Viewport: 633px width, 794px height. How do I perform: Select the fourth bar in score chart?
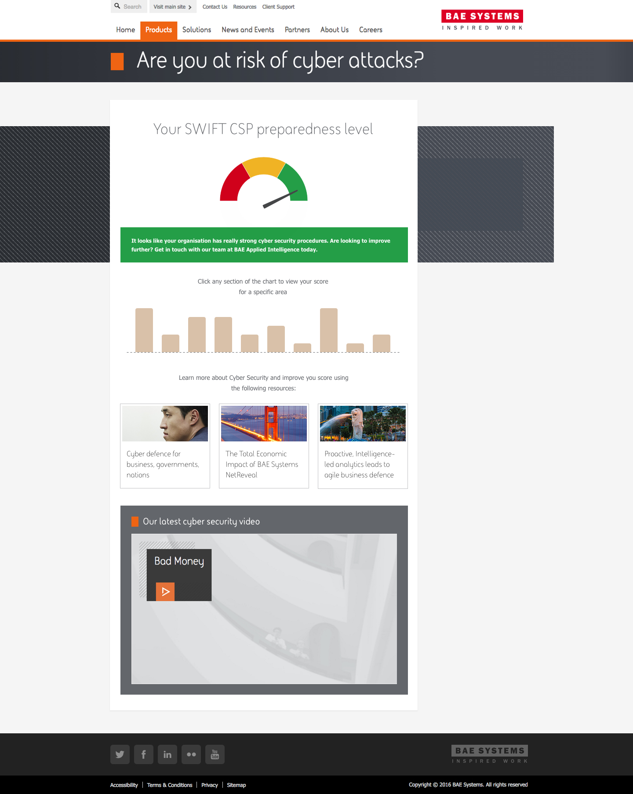tap(223, 335)
